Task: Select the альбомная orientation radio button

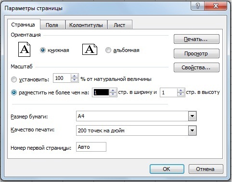Action: click(x=108, y=50)
